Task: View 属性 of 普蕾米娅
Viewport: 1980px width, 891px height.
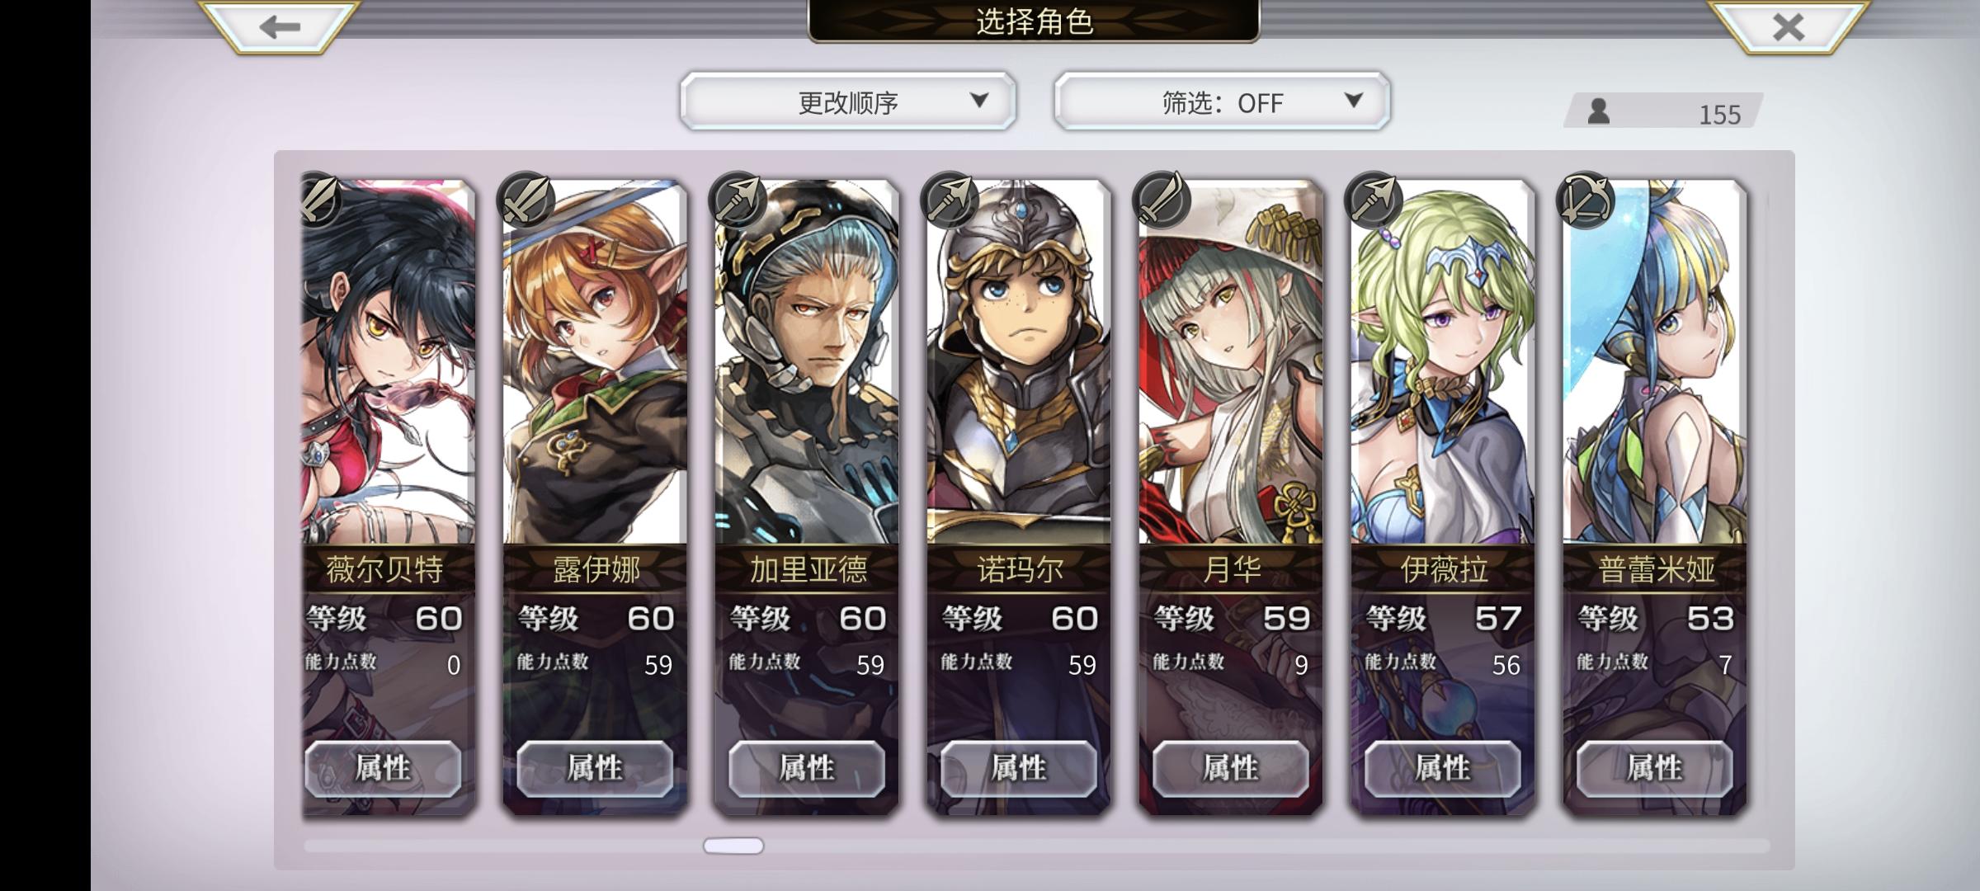Action: click(x=1654, y=768)
